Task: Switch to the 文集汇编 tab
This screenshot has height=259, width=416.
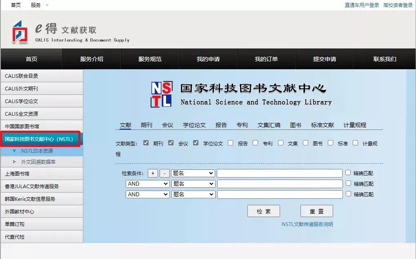Action: (x=269, y=125)
